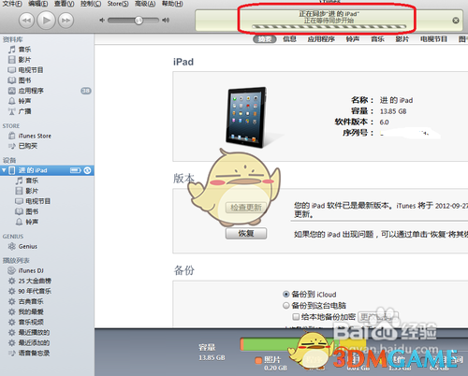Viewport: 468px width, 376px height.
Task: Click the low volume speaker icon
Action: (x=102, y=21)
